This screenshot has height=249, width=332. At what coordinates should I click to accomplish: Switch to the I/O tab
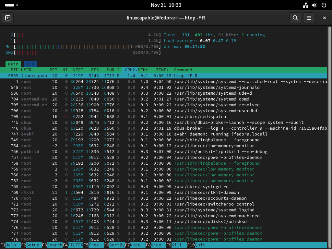click(x=30, y=64)
